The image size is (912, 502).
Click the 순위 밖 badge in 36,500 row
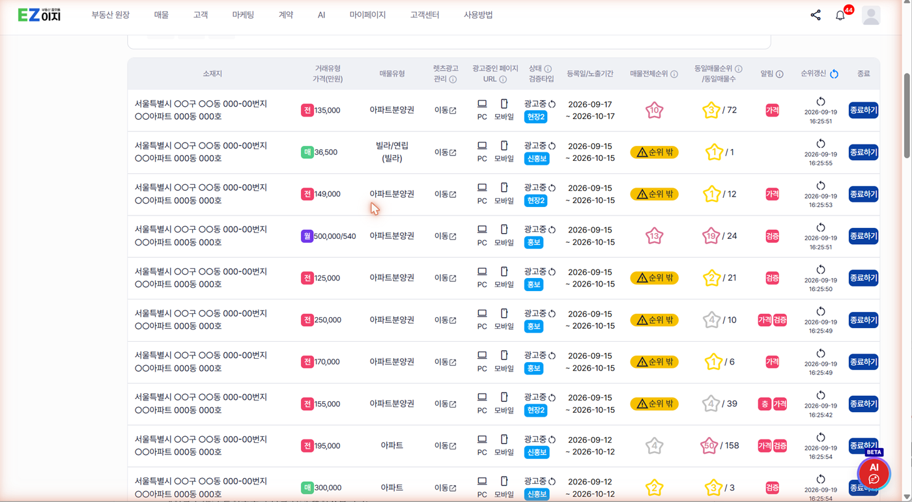(654, 152)
